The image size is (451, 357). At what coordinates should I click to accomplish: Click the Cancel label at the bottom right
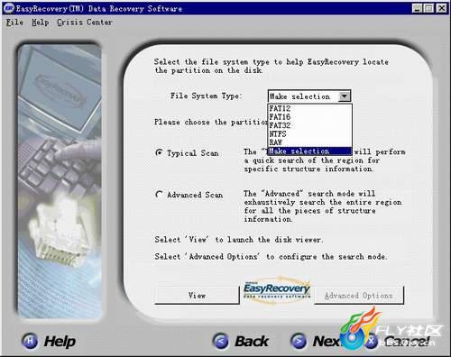click(x=407, y=341)
